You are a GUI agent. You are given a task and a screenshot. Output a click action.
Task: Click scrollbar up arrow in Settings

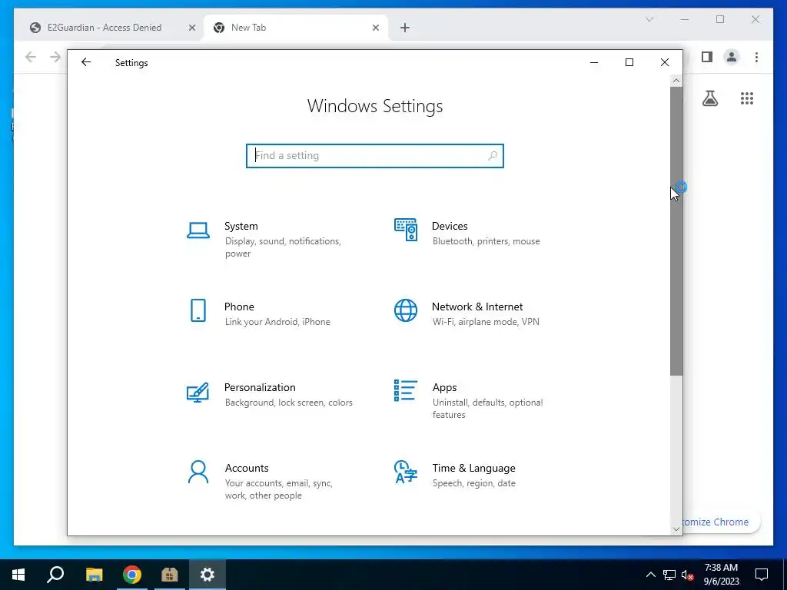(676, 81)
